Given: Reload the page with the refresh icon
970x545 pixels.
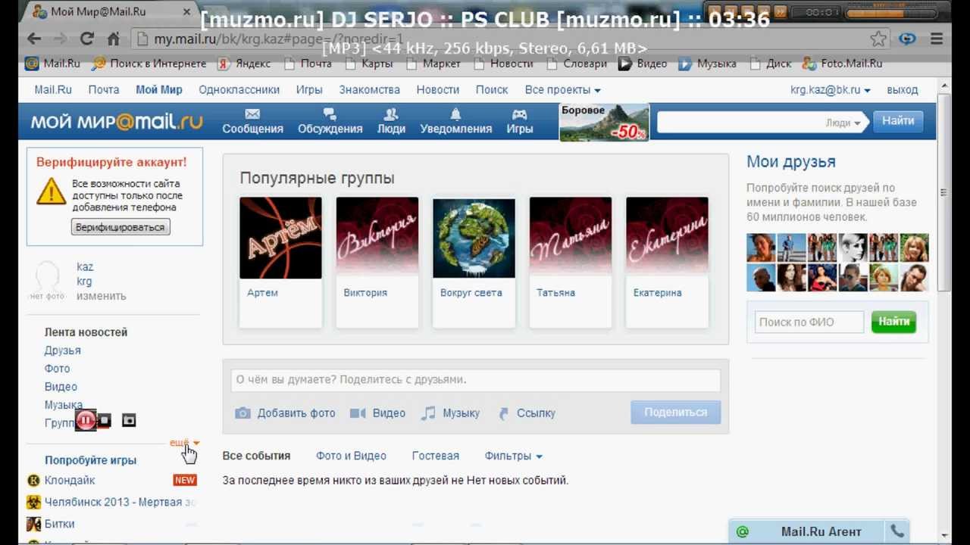Looking at the screenshot, I should (87, 39).
